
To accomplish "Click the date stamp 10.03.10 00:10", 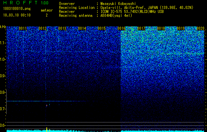I will tap(17, 15).
